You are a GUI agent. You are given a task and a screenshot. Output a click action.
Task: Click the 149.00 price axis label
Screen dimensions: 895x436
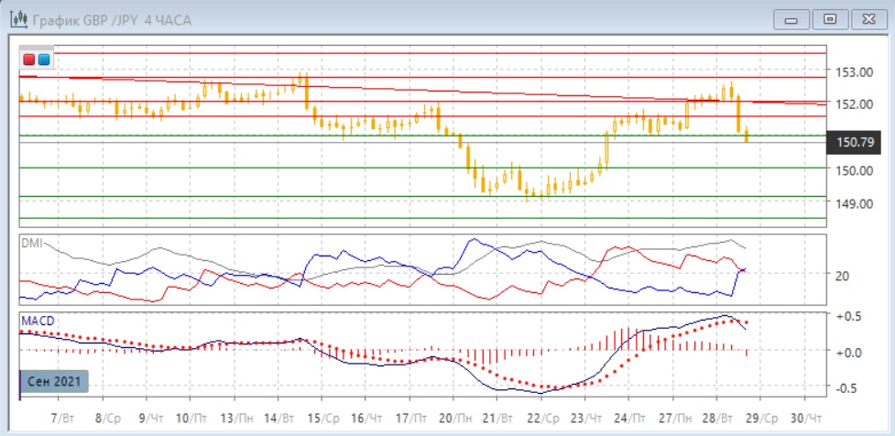(x=846, y=203)
